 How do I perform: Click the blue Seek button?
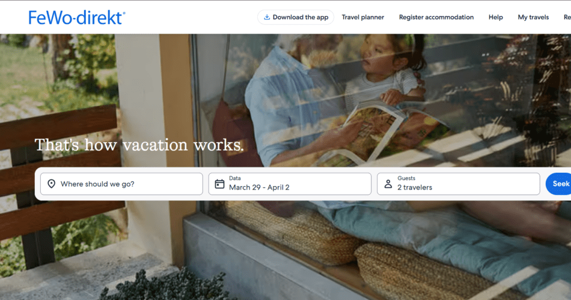point(559,184)
